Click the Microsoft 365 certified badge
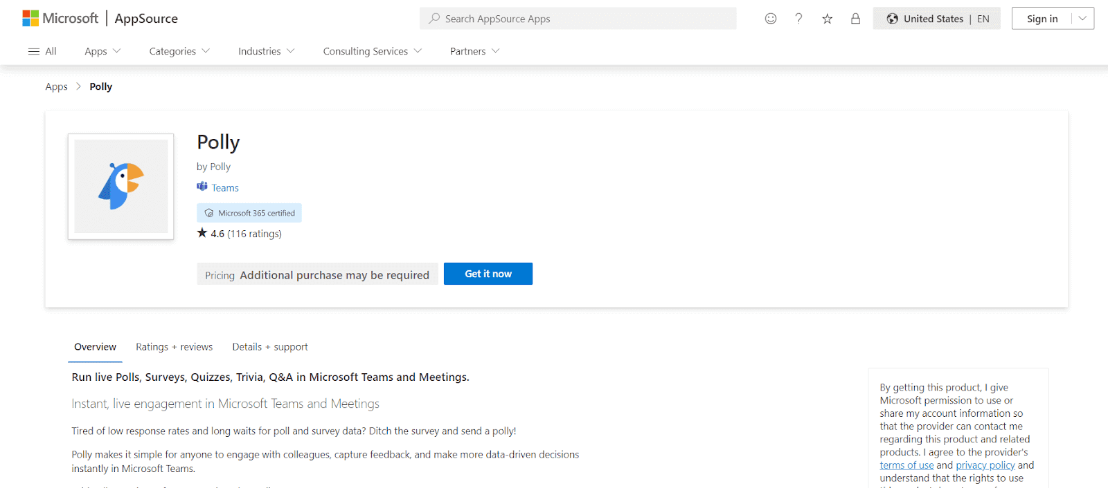Image resolution: width=1108 pixels, height=488 pixels. coord(249,213)
